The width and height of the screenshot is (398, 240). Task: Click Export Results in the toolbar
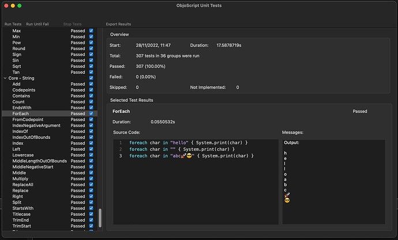click(x=118, y=24)
